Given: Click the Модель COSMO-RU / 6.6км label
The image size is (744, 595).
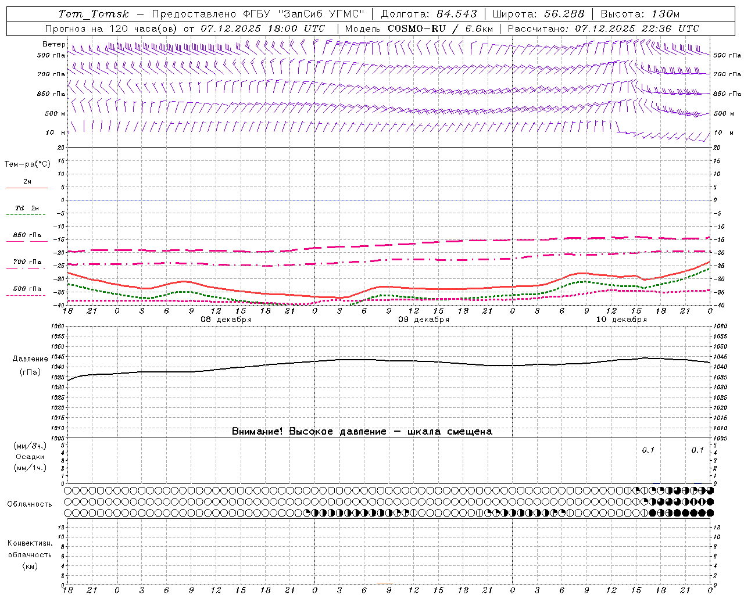Looking at the screenshot, I should (x=419, y=28).
